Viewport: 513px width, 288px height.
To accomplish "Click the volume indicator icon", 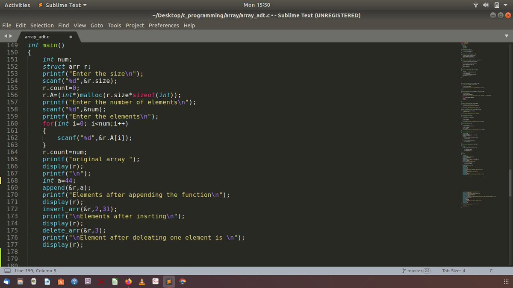I will coord(486,5).
